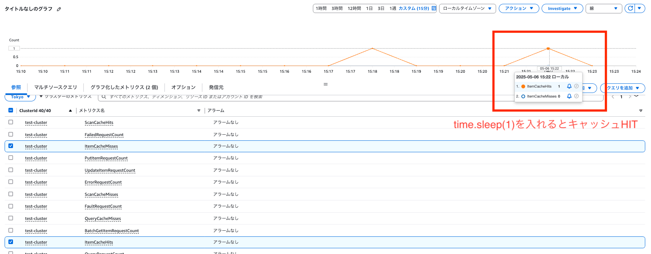Go to next page of metrics
651x254 pixels.
630,97
